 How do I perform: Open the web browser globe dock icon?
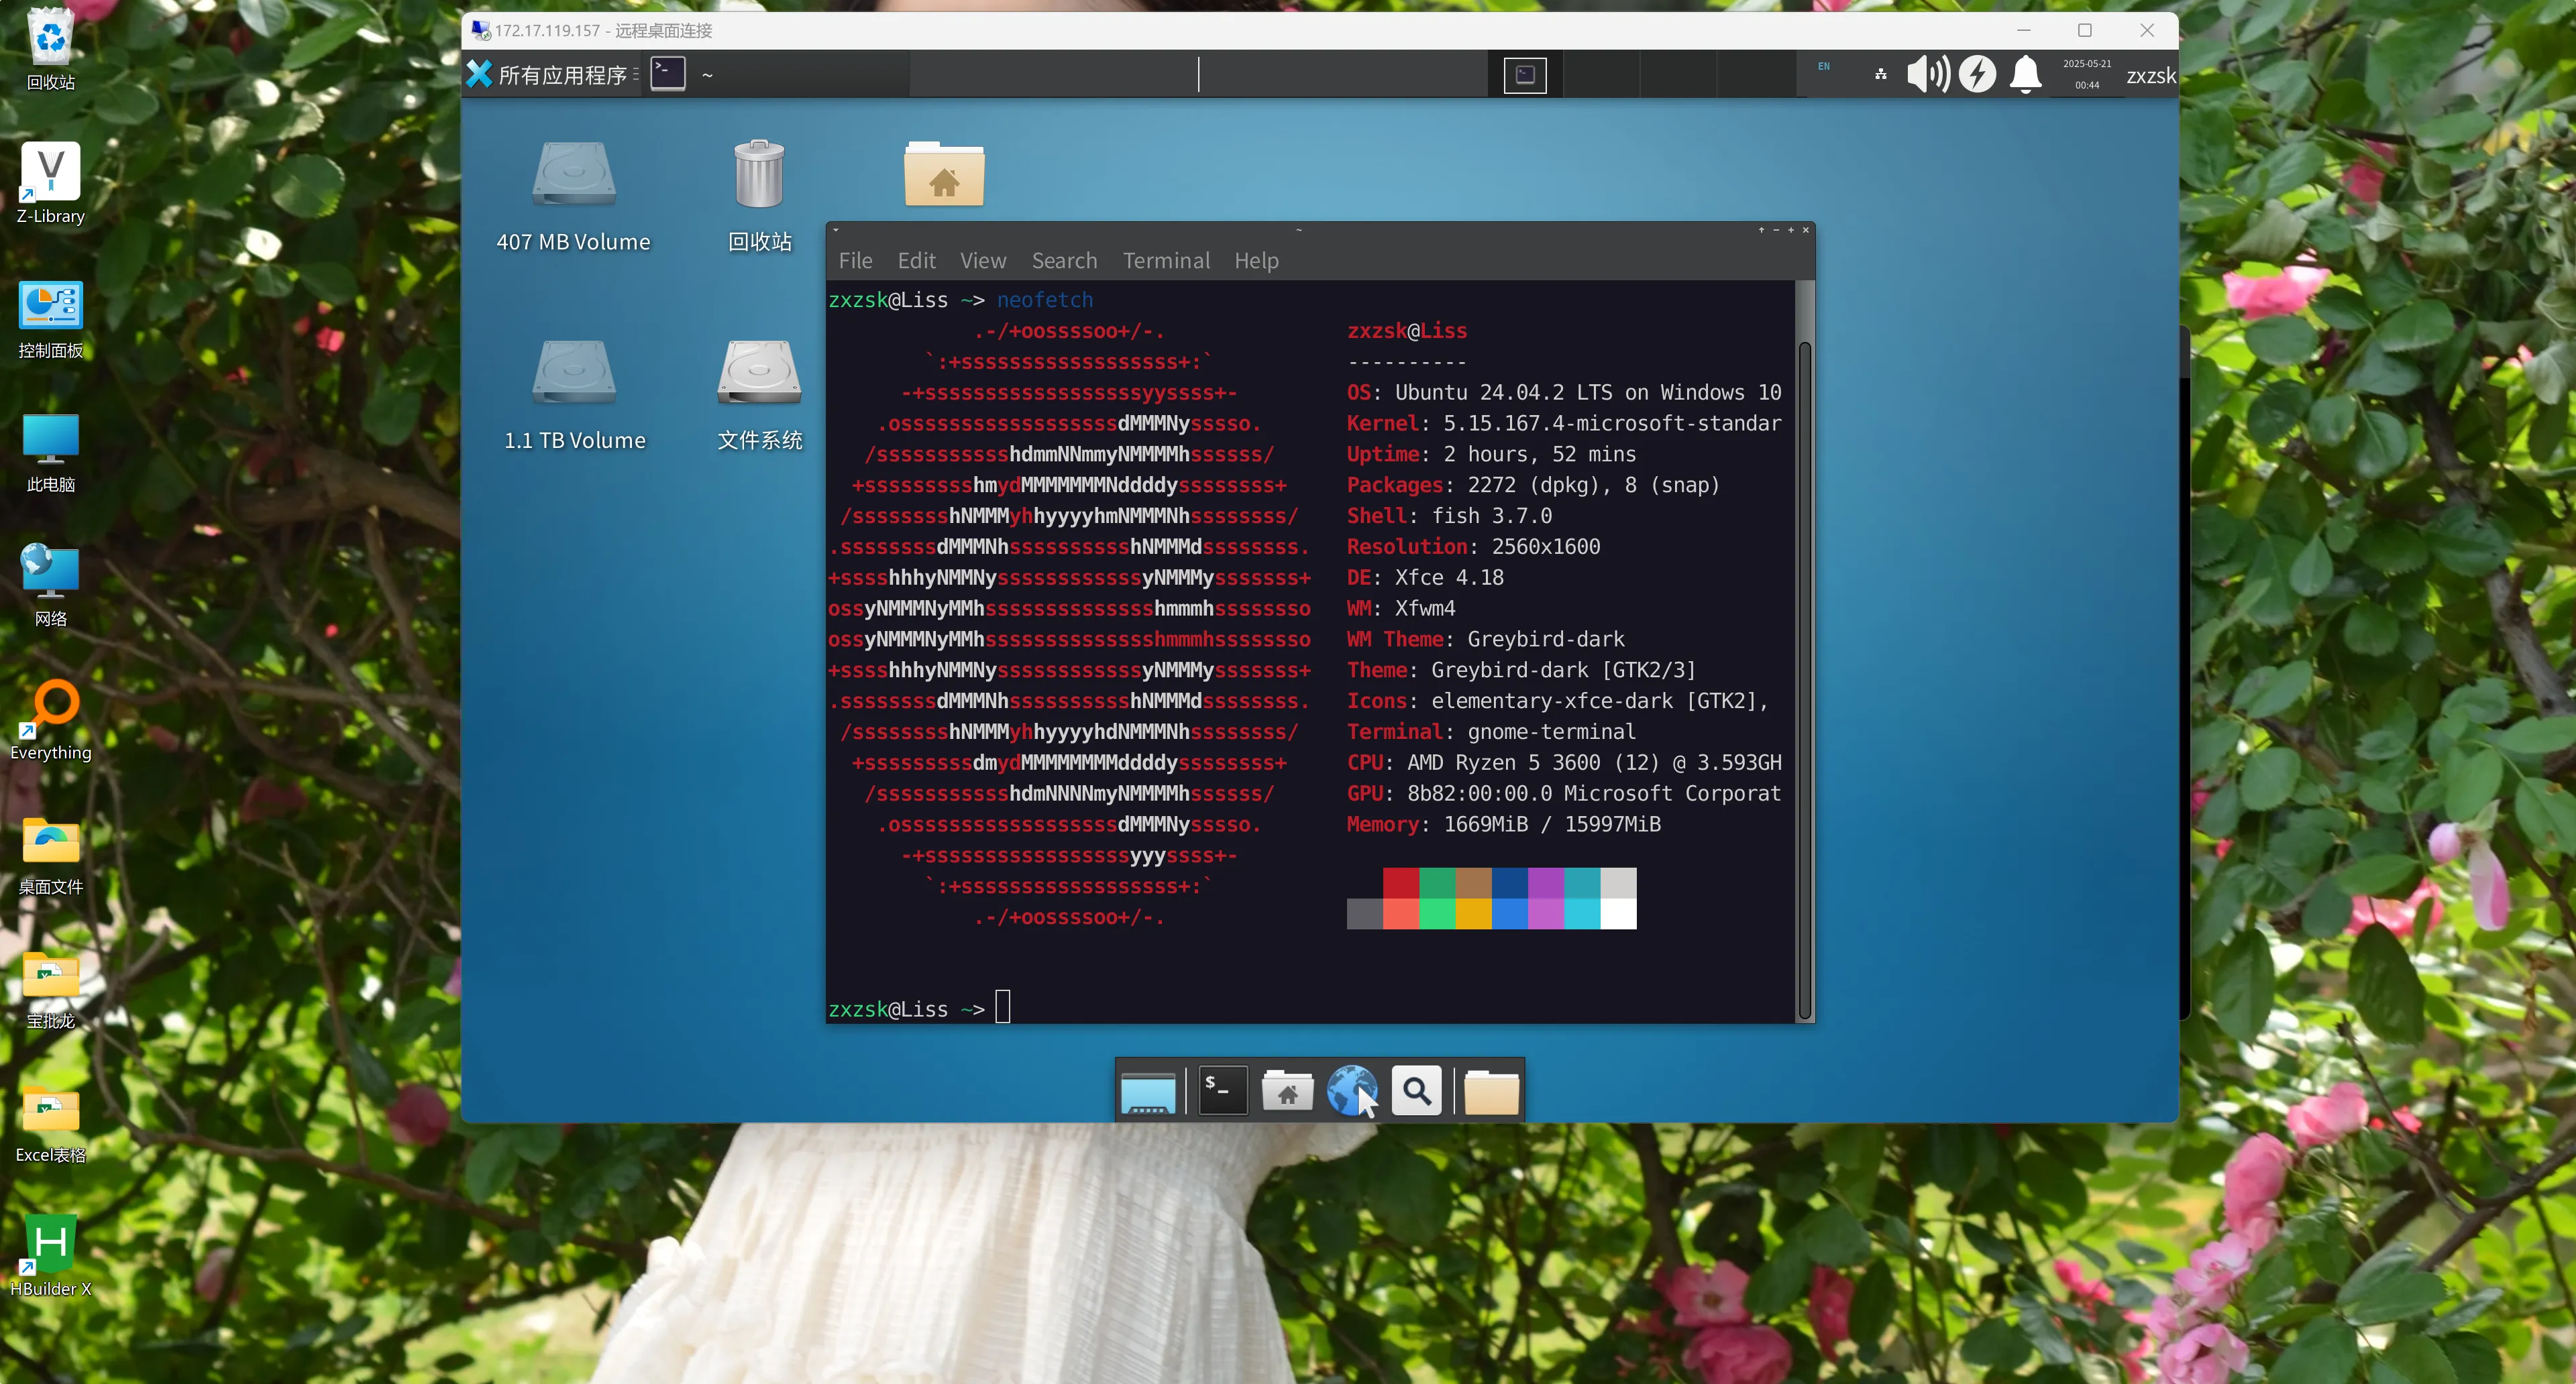coord(1351,1090)
